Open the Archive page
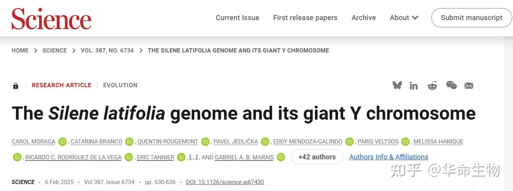513x191 pixels. point(363,18)
